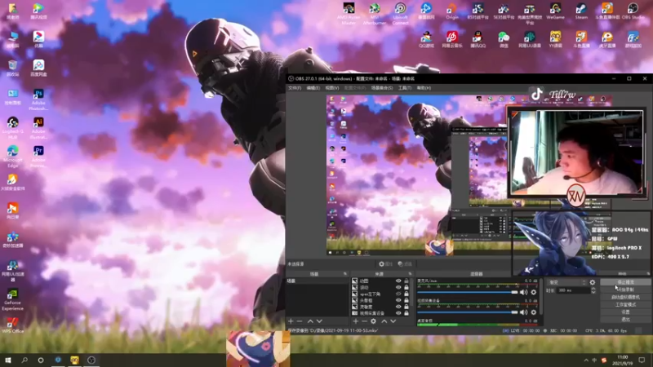
Task: Open the 场景集合(S) menu
Action: click(x=382, y=88)
